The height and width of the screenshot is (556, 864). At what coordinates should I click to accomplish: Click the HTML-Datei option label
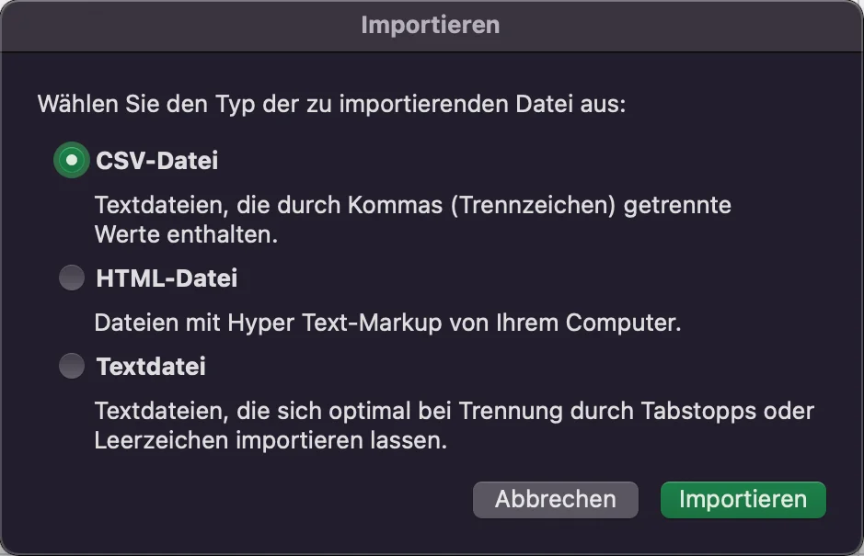point(164,277)
